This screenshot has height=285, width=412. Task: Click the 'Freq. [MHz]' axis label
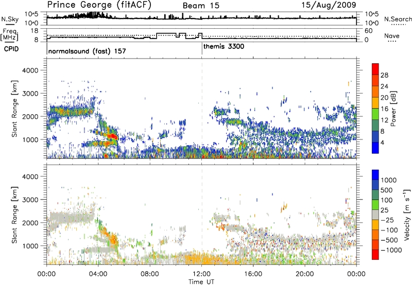9,34
